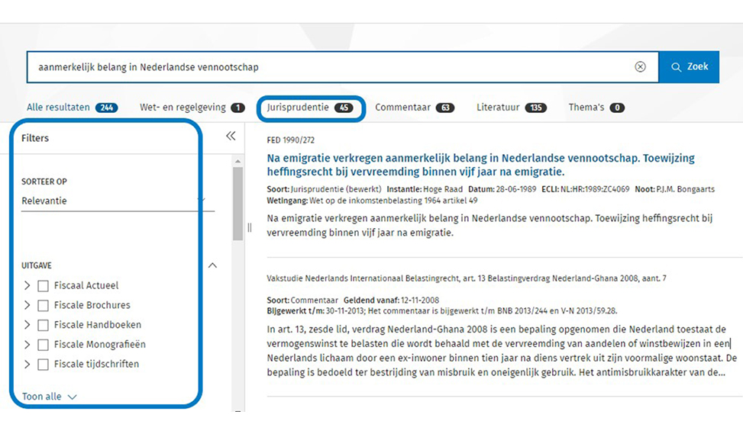This screenshot has height=434, width=743.
Task: Tick the Fiscale Brochures checkbox
Action: 44,306
